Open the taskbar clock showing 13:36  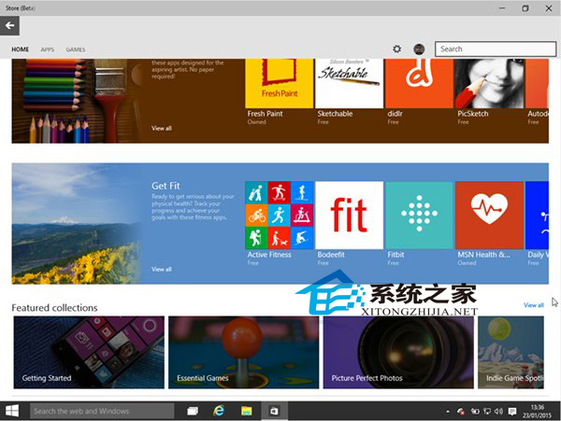point(537,412)
